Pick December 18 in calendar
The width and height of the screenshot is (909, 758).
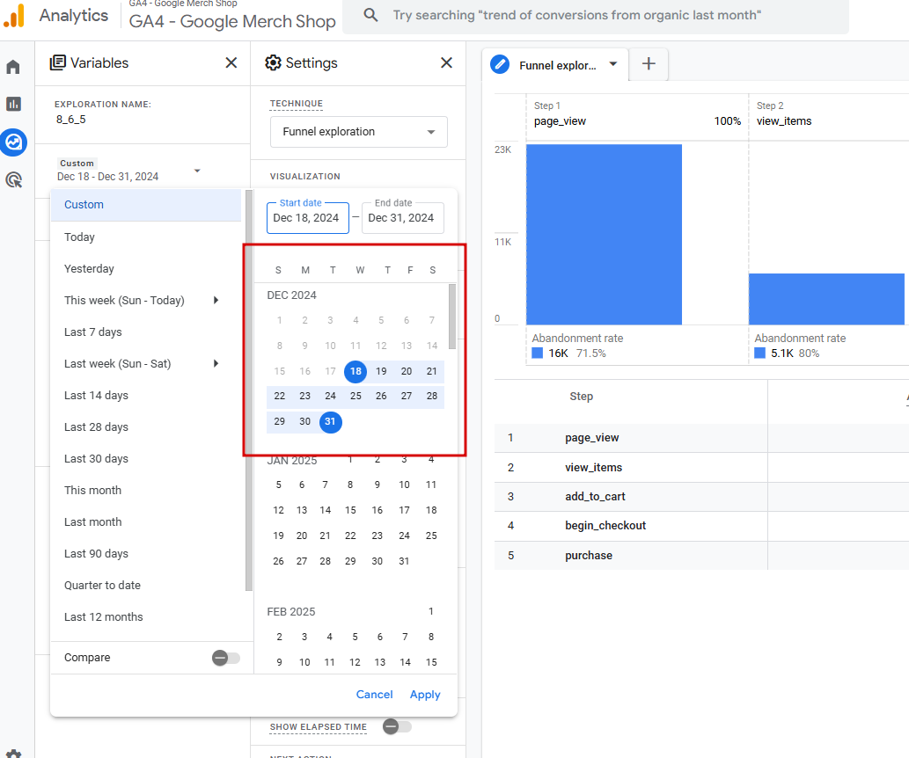356,371
